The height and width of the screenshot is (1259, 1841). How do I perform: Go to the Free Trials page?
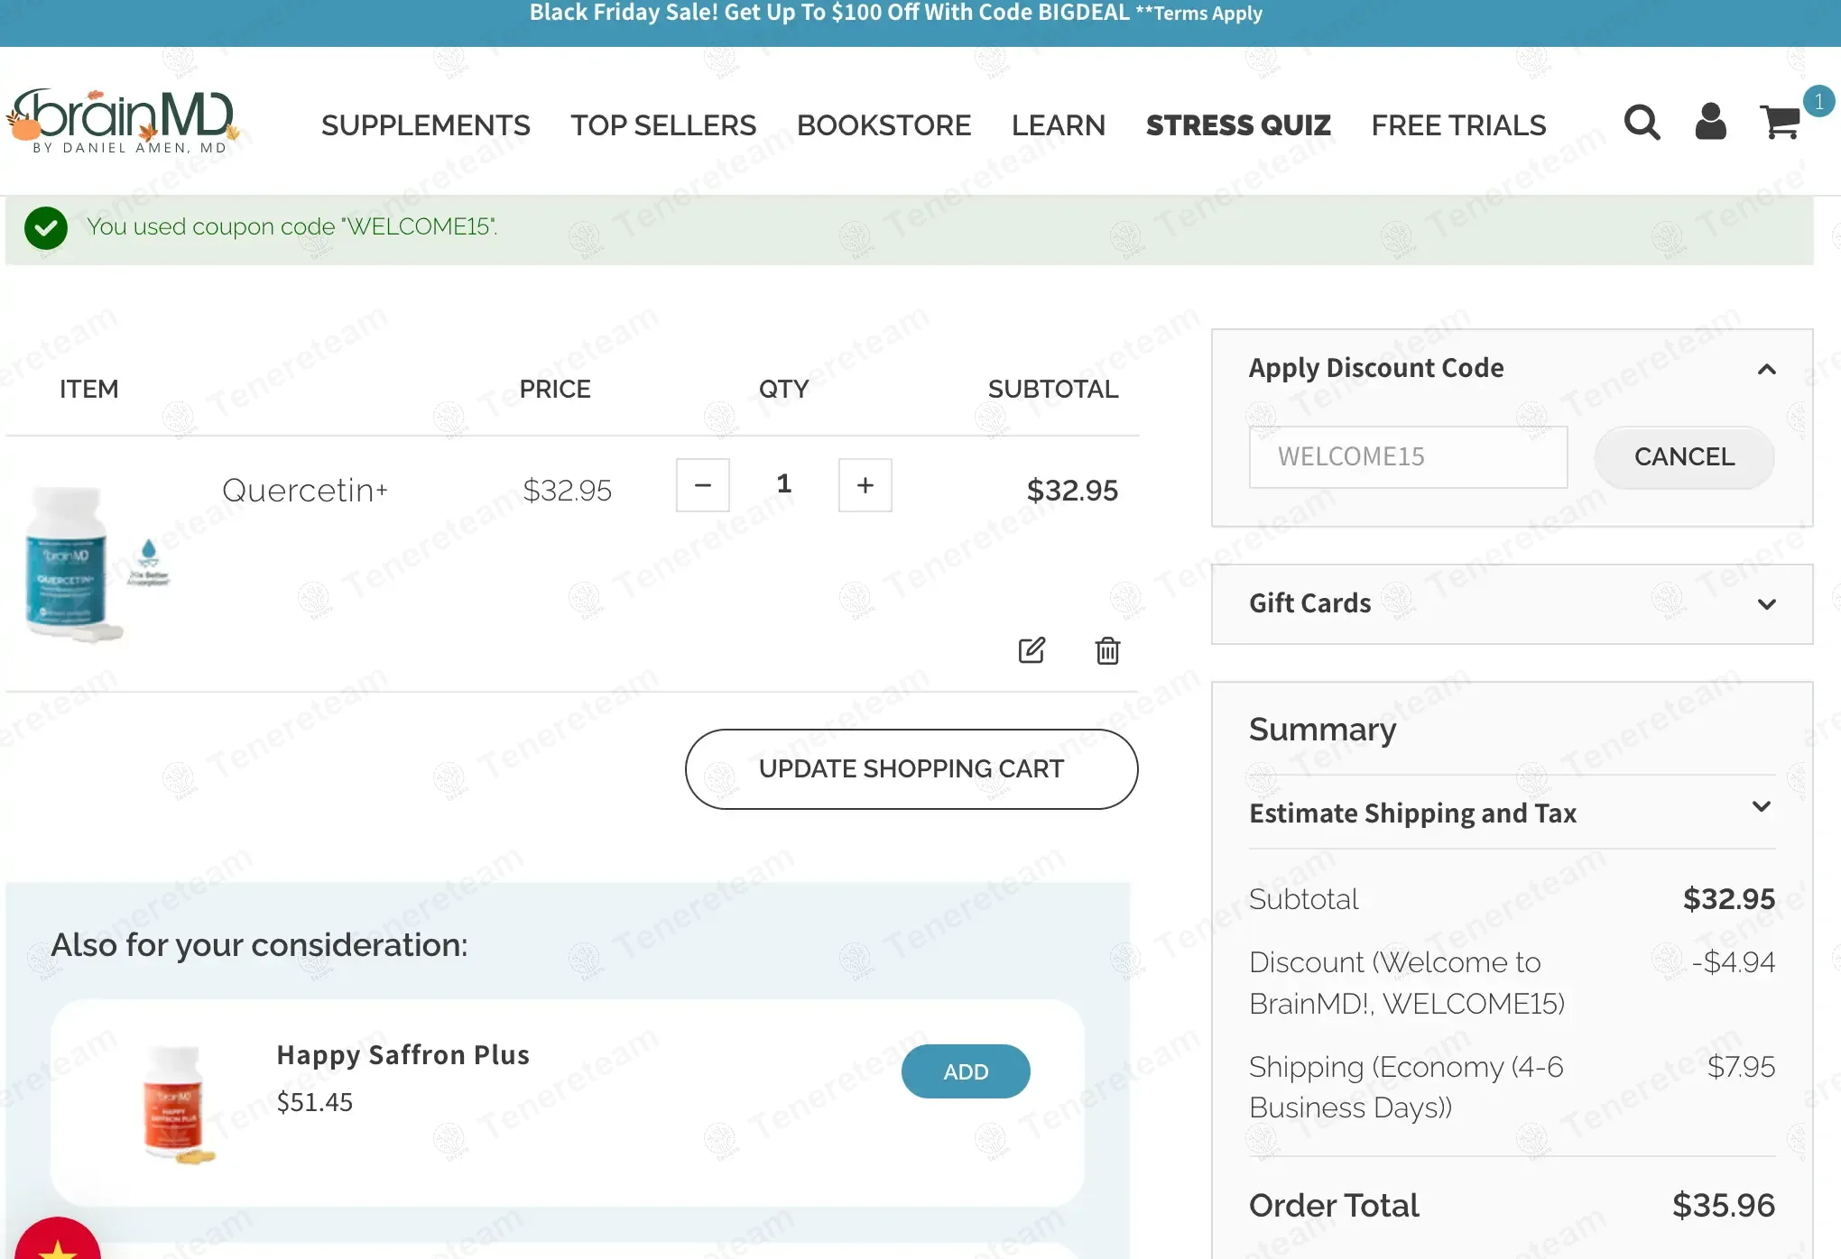click(1458, 125)
